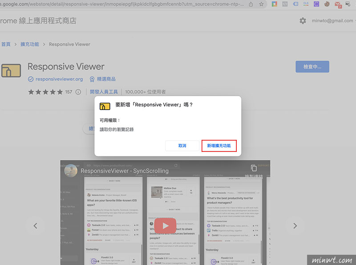This screenshot has height=265, width=356.
Task: Click the Responsive Viewer icon in the dialog
Action: click(105, 106)
